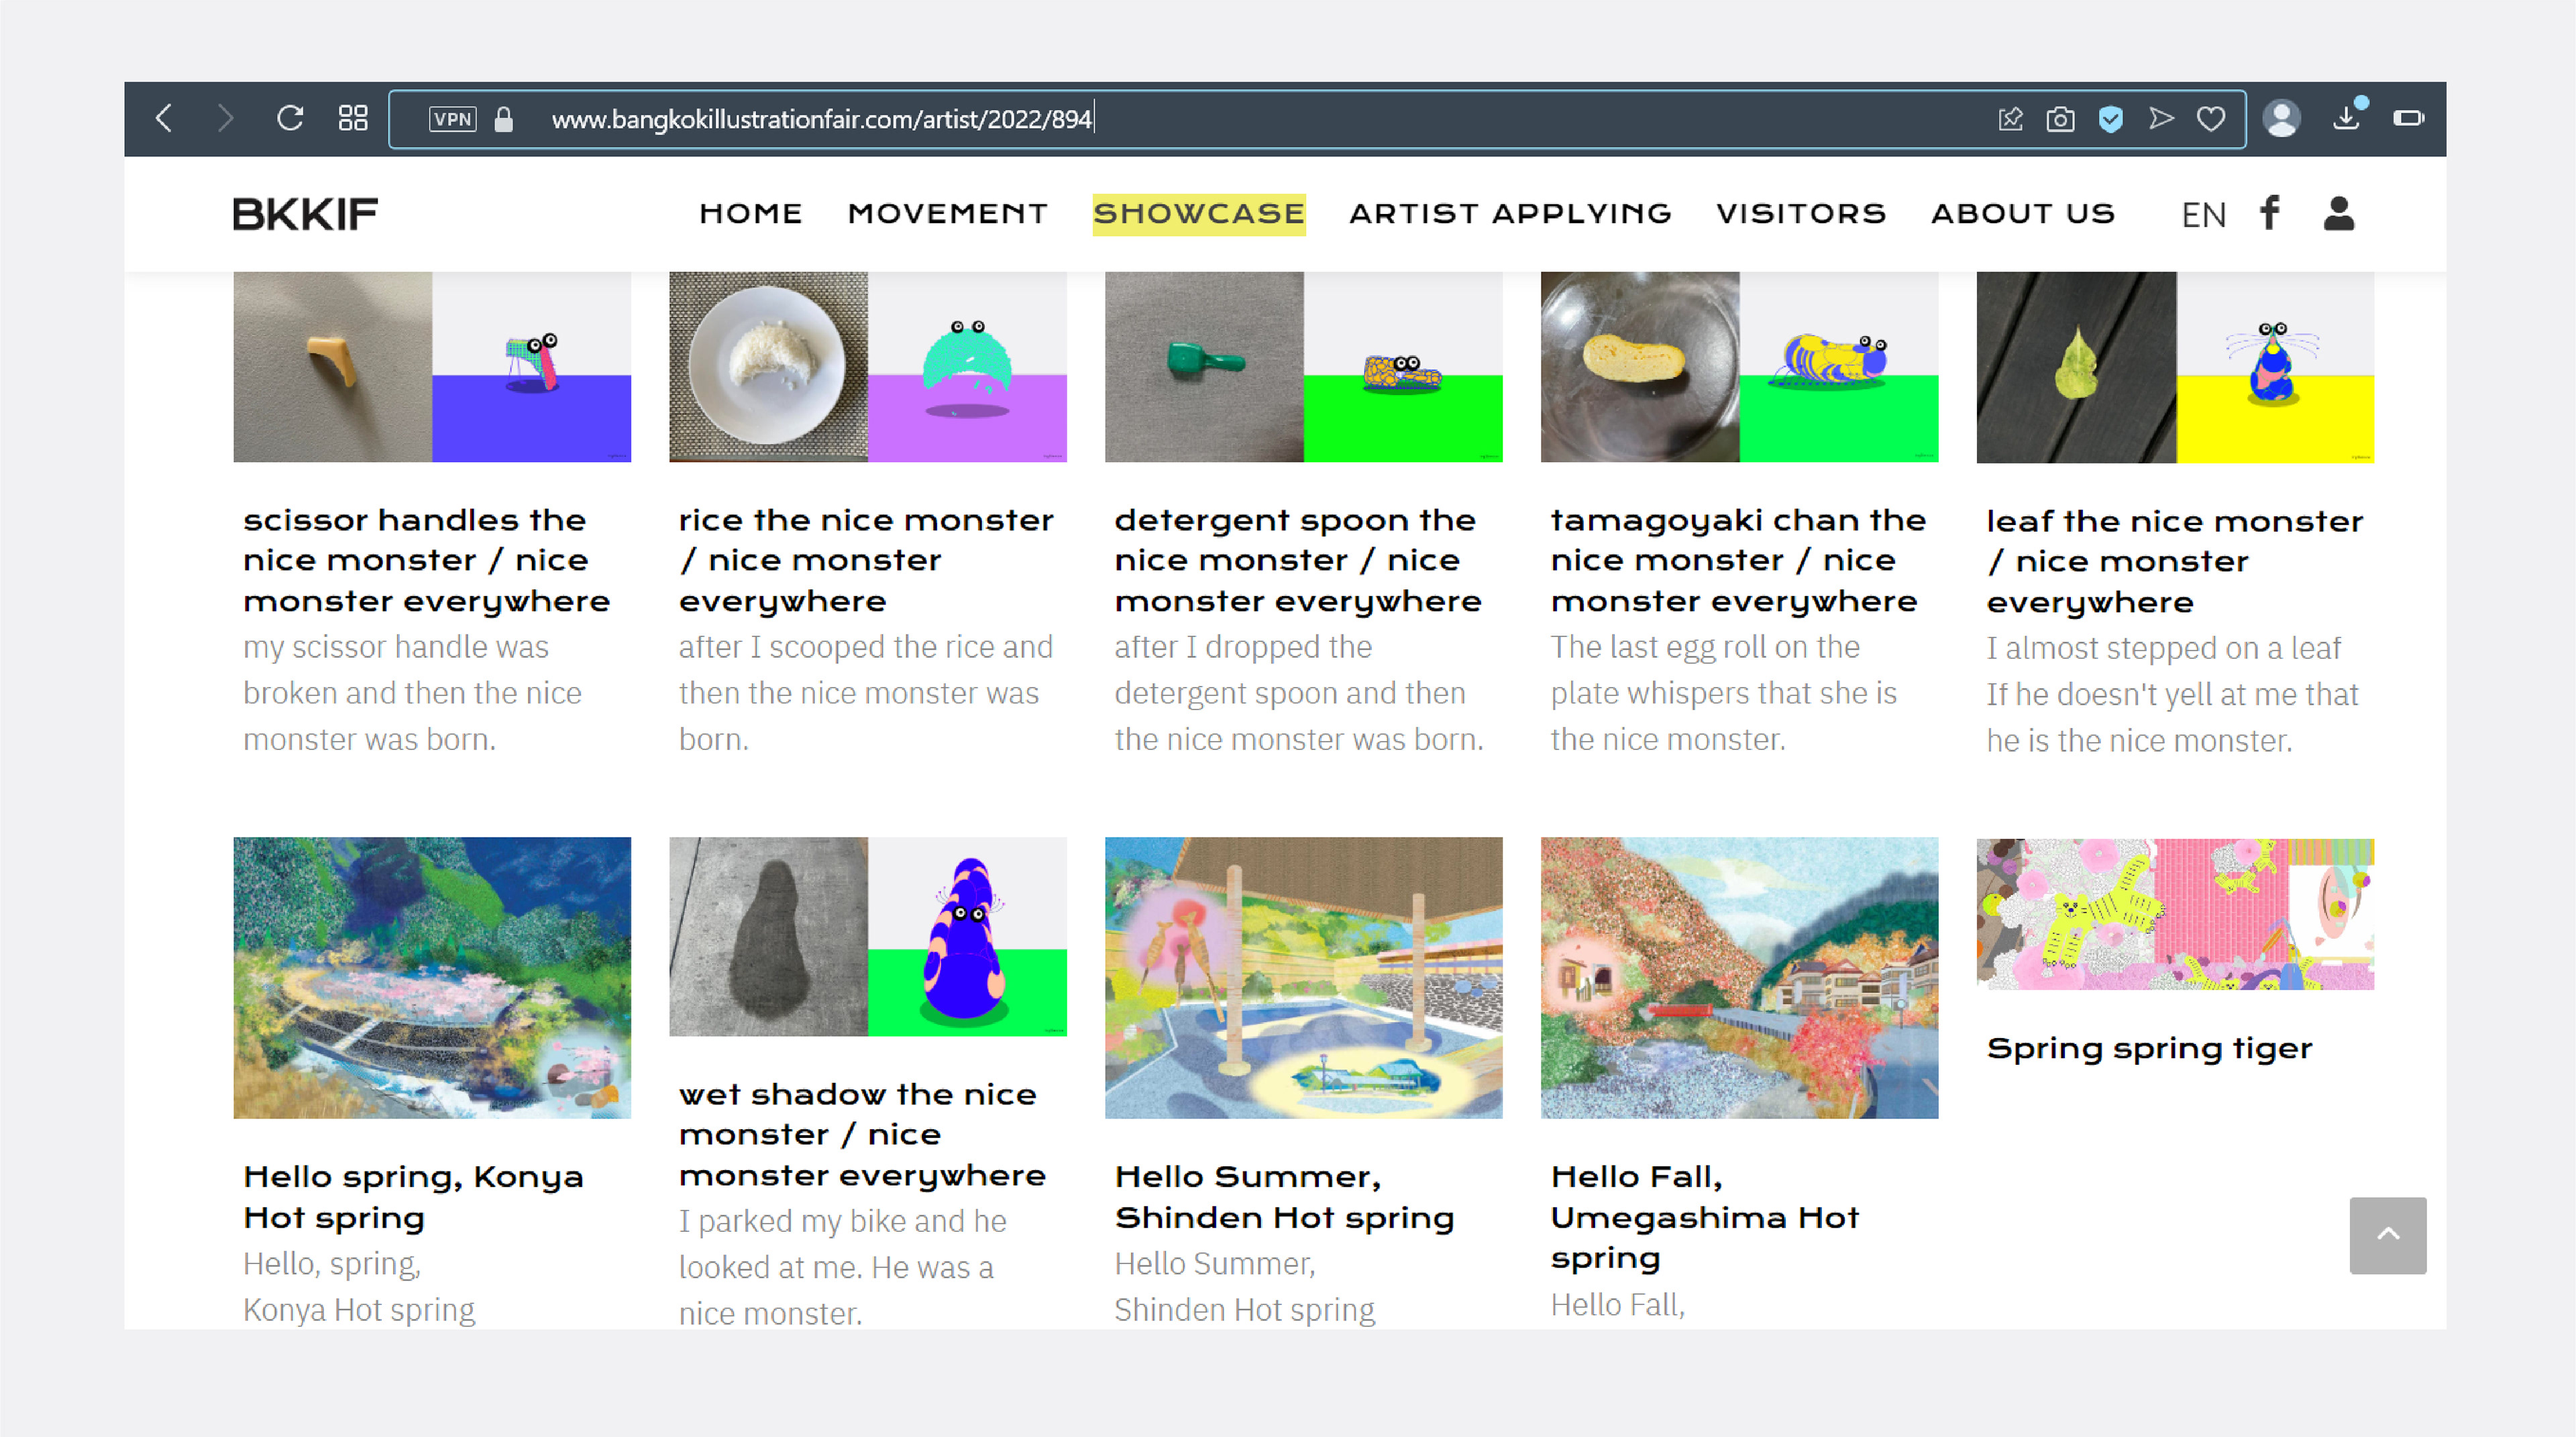Open the scissor handles monster thumbnail

(432, 367)
